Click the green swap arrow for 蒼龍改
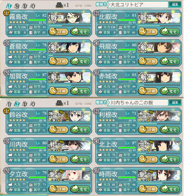 [75, 61]
